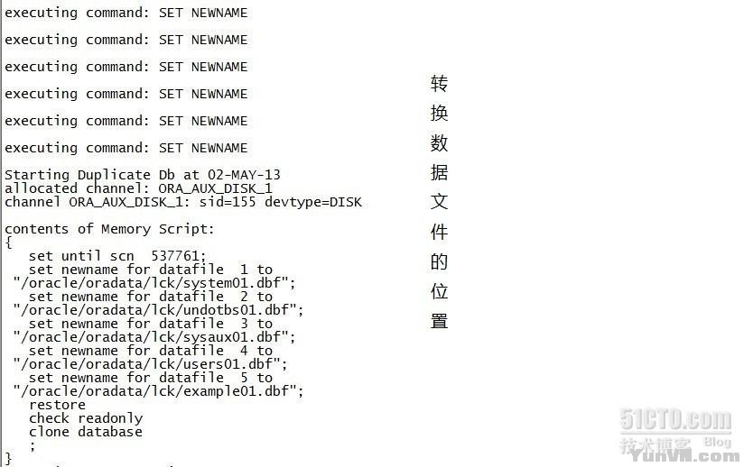
Task: Click the "set newname for datafile 1 to" line
Action: pos(150,270)
